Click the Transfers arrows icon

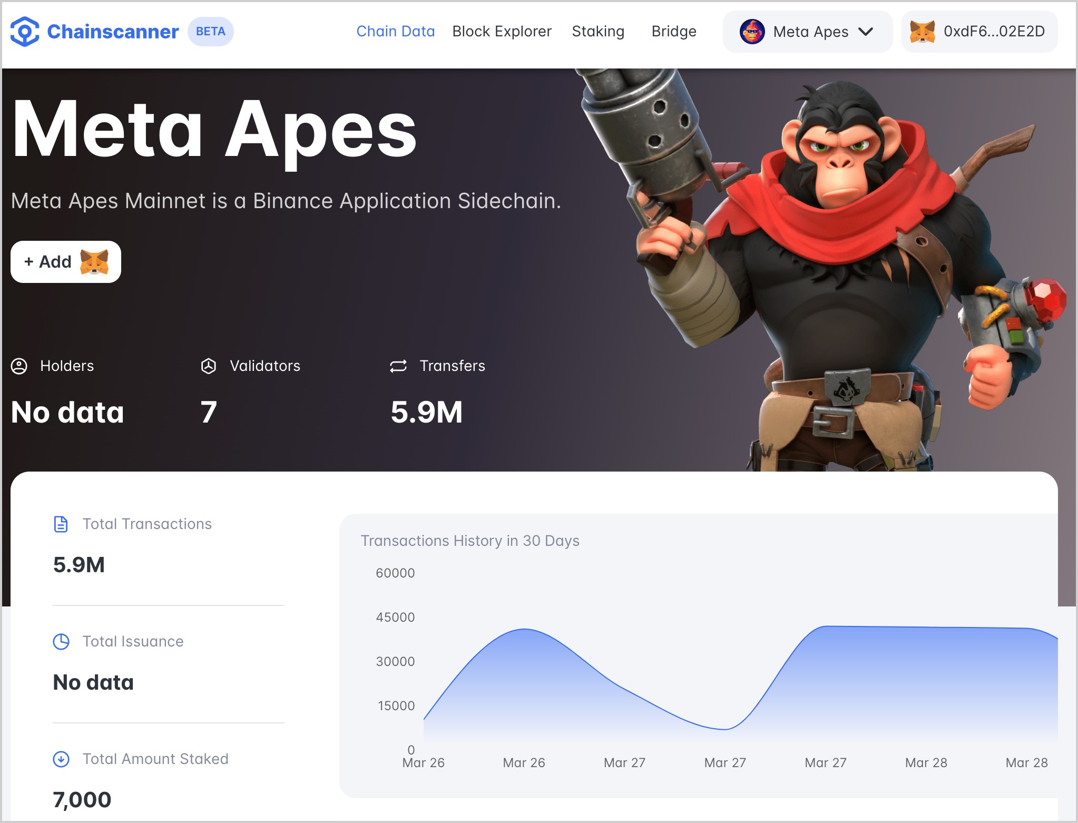coord(398,366)
